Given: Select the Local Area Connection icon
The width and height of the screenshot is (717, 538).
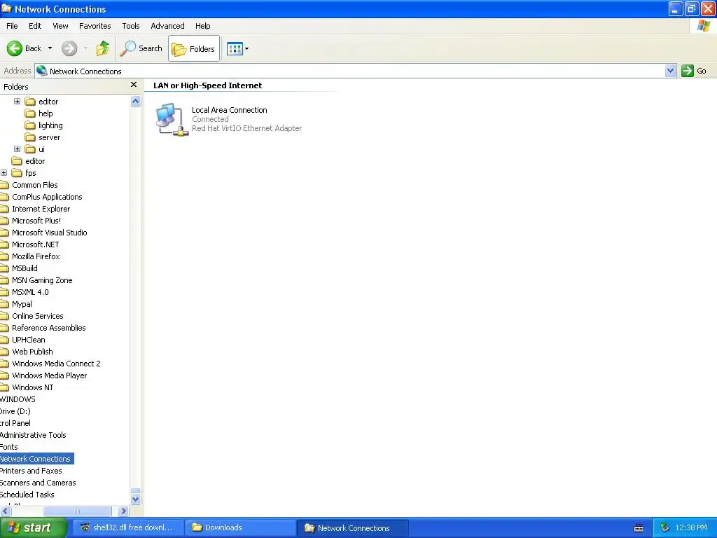Looking at the screenshot, I should point(171,119).
